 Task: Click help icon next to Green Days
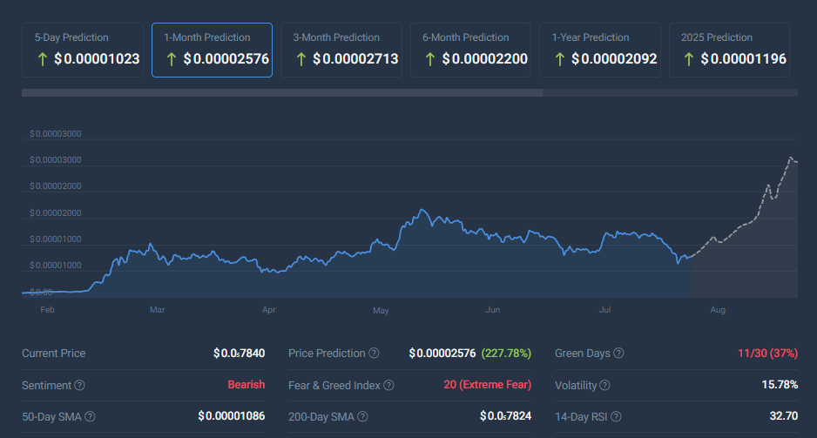pos(618,354)
